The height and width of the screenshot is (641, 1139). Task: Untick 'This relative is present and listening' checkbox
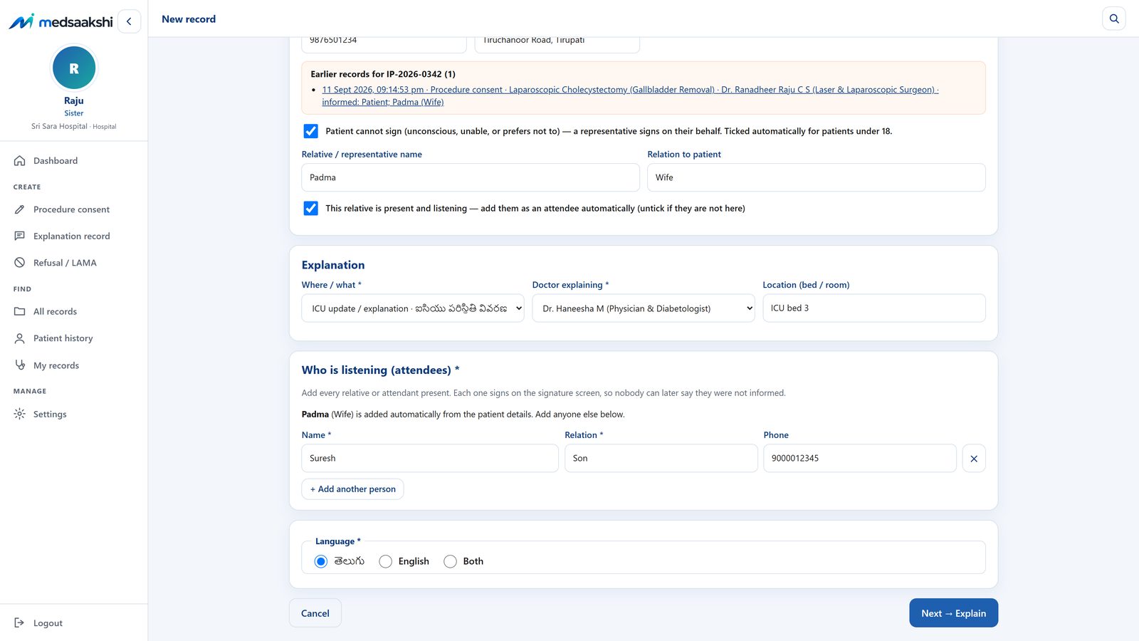[311, 208]
